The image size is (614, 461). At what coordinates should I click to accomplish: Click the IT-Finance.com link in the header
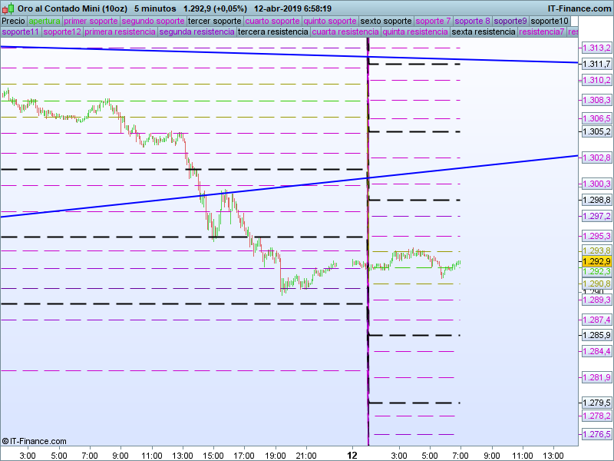click(x=579, y=8)
